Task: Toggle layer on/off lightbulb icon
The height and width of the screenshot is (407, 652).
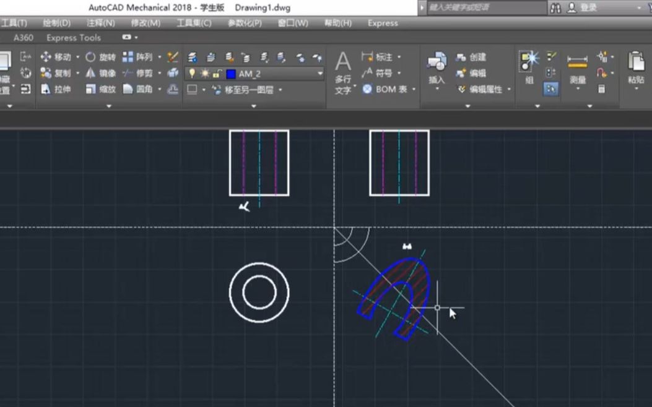Action: click(192, 74)
